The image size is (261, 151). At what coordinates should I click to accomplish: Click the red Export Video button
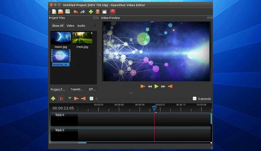pos(113,12)
